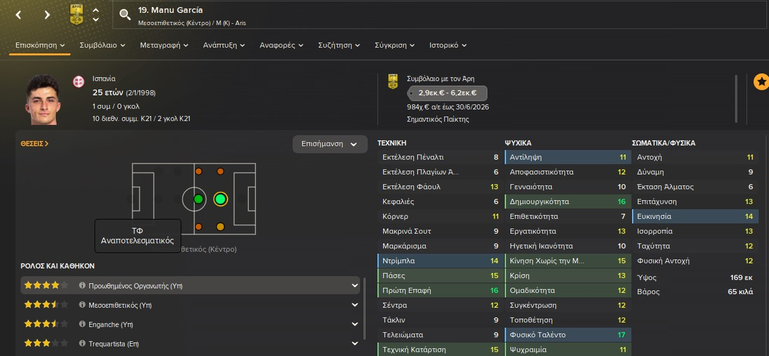Click the search magnifier icon
Screen dimensions: 769x356
click(x=125, y=15)
